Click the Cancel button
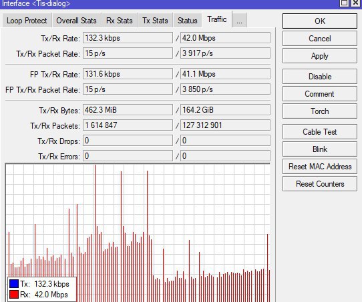This screenshot has width=362, height=302. coord(320,39)
